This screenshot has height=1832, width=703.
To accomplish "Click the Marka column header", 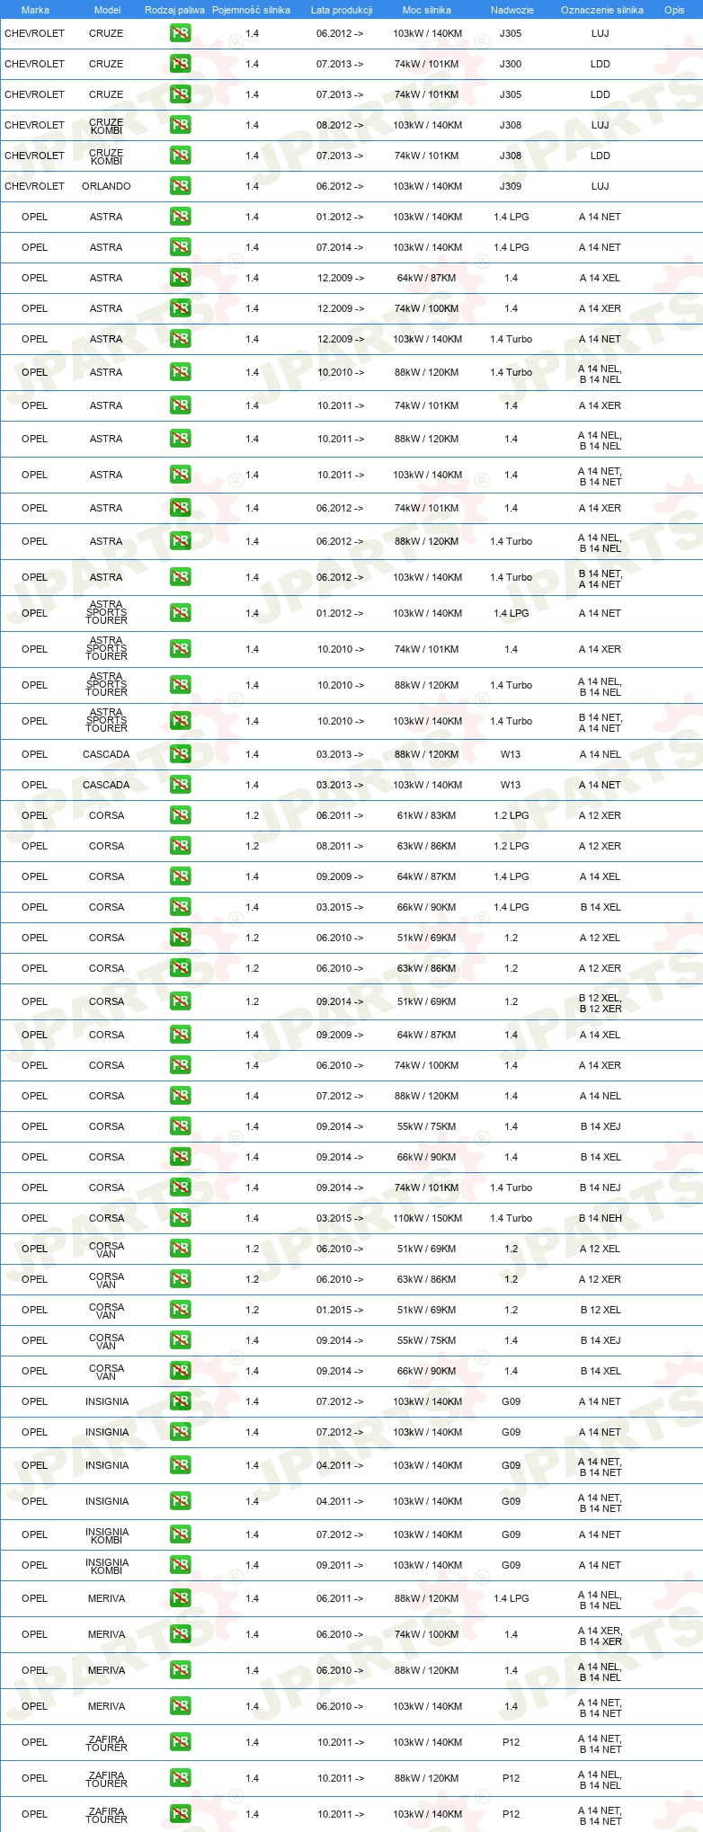I will (x=35, y=10).
